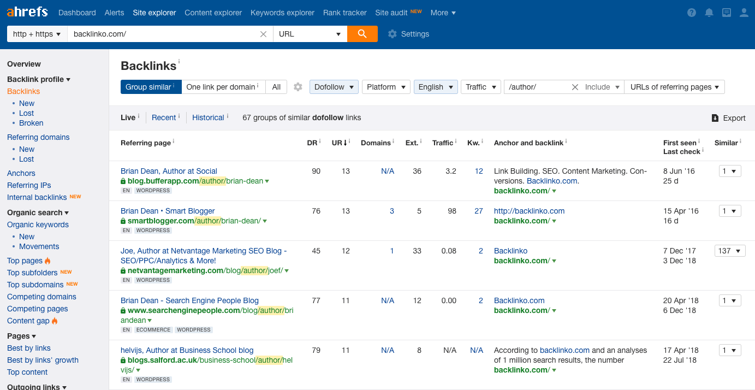755x390 pixels.
Task: Click the flame icon beside Content gap
Action: (55, 321)
